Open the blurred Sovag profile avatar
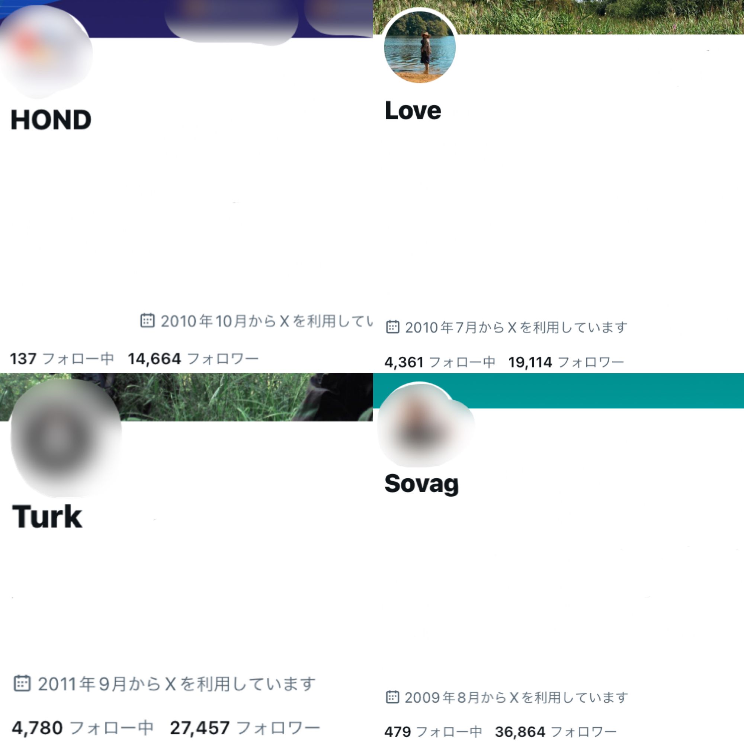This screenshot has width=744, height=744. pyautogui.click(x=425, y=426)
